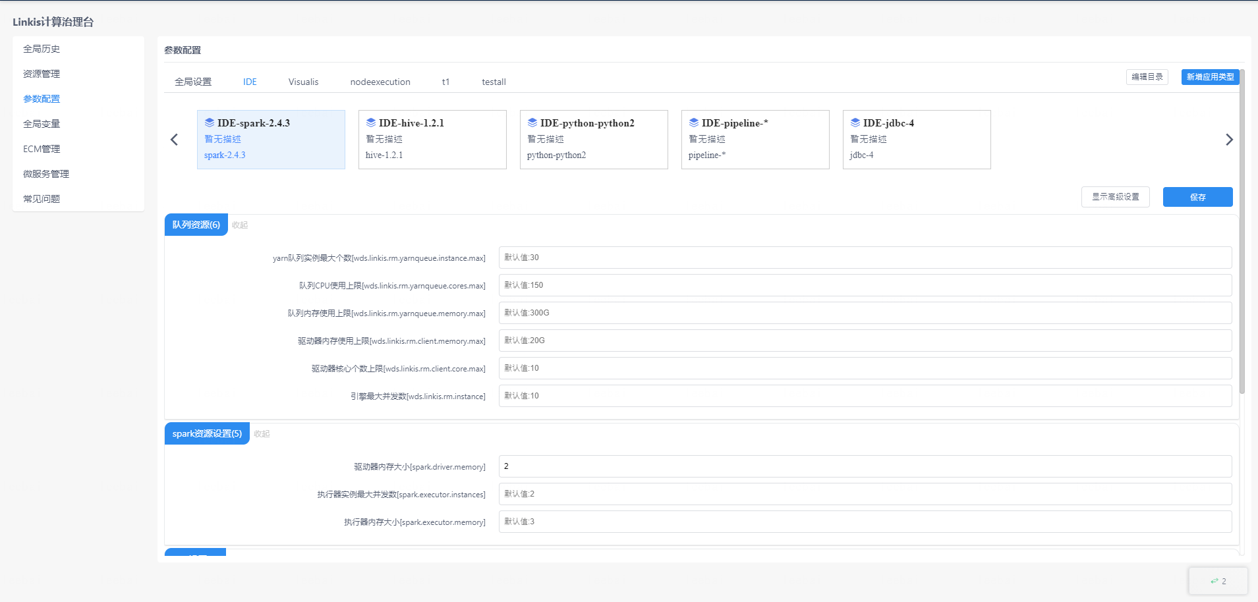Collapse the spark资源设置(5) section
Screen dimensions: 1258x602
click(262, 434)
